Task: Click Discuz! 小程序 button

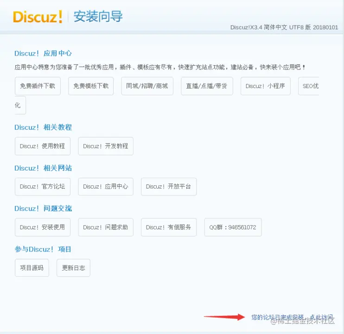Action: 266,86
